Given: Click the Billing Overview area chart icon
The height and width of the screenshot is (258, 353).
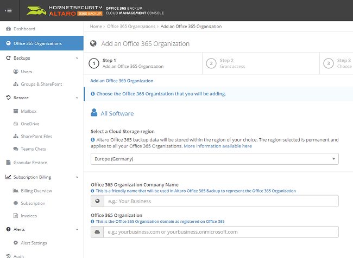Looking at the screenshot, I should pyautogui.click(x=16, y=191).
